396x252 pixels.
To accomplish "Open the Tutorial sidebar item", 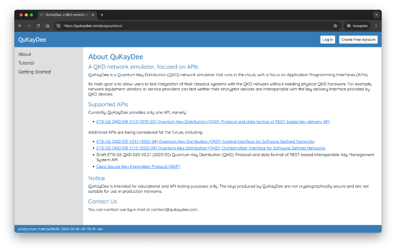I will tap(26, 63).
